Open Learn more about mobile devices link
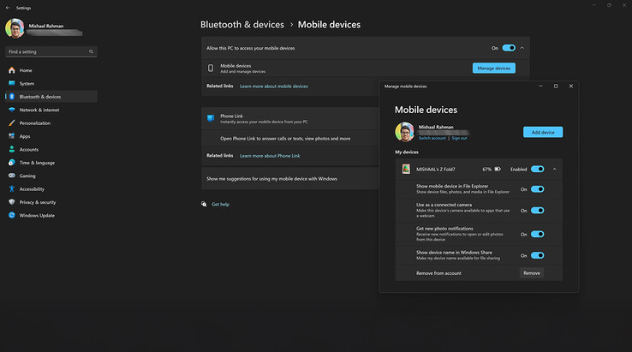The width and height of the screenshot is (632, 352). 274,87
